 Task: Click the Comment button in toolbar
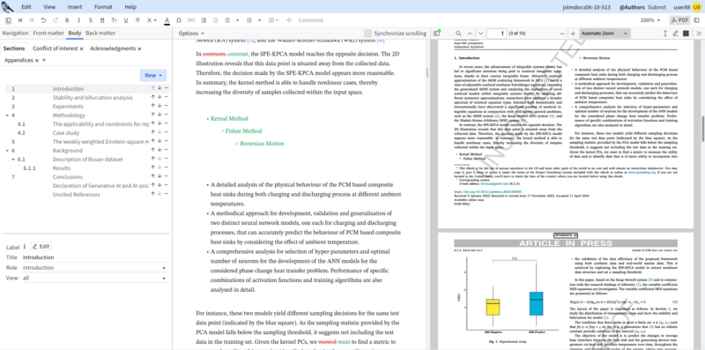point(310,20)
